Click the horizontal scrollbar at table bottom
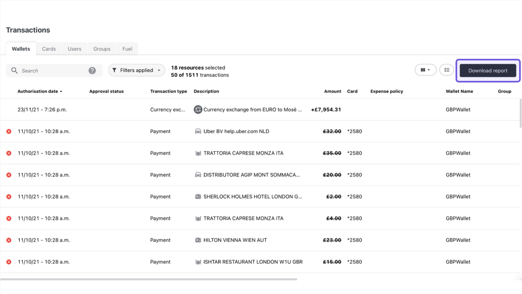 (149, 279)
